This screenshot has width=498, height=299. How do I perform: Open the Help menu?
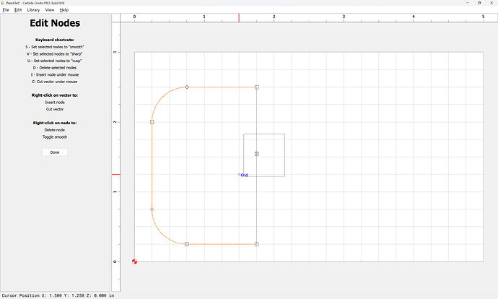(x=64, y=10)
